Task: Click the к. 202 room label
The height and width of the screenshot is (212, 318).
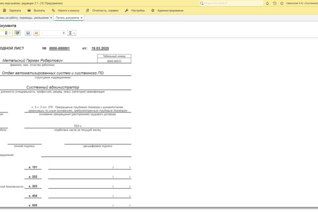Action: point(33,176)
